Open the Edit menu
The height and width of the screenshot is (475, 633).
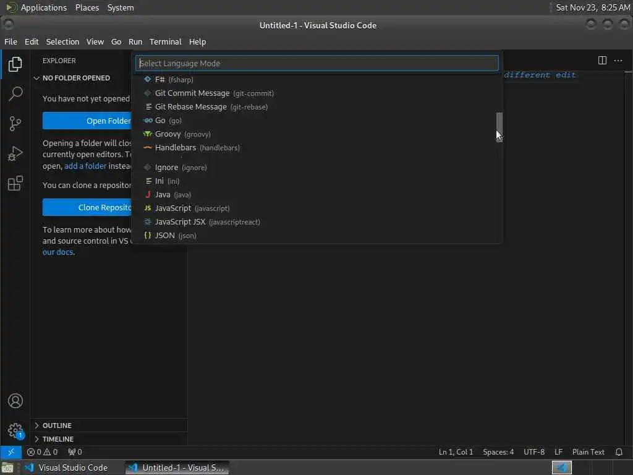tap(32, 41)
